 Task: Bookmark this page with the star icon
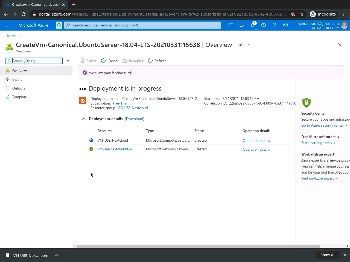point(302,14)
